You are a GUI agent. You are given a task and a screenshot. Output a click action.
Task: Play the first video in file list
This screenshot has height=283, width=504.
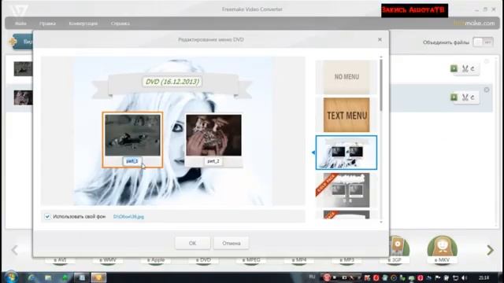pyautogui.click(x=454, y=68)
